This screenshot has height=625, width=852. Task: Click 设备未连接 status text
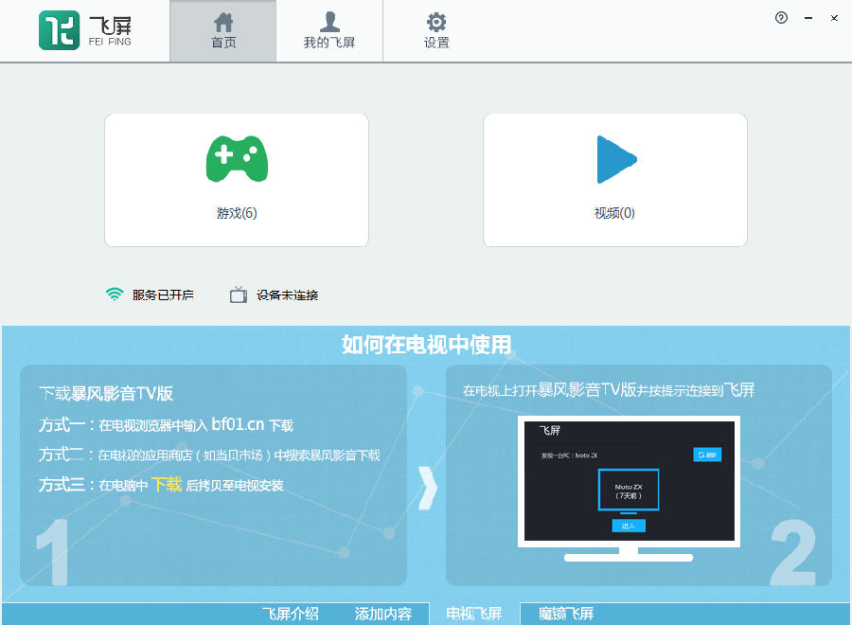(288, 295)
